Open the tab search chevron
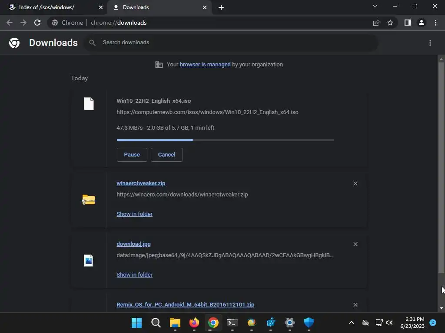Viewport: 445px width, 333px height. coord(375,6)
